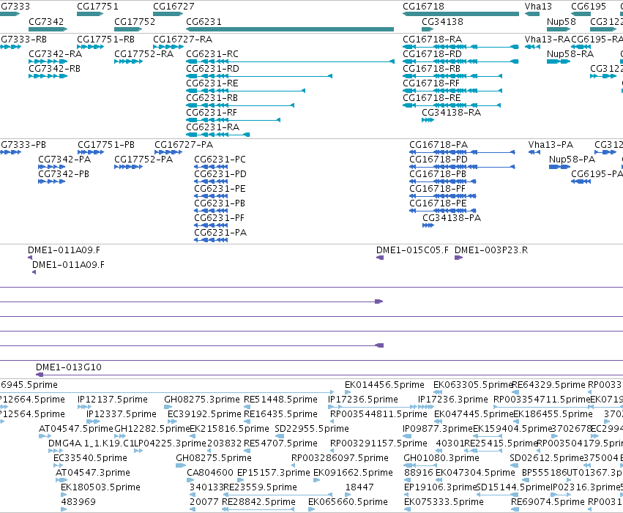Select EST EK180503.5prime
Viewport: 623px width, 513px height.
tap(100, 487)
